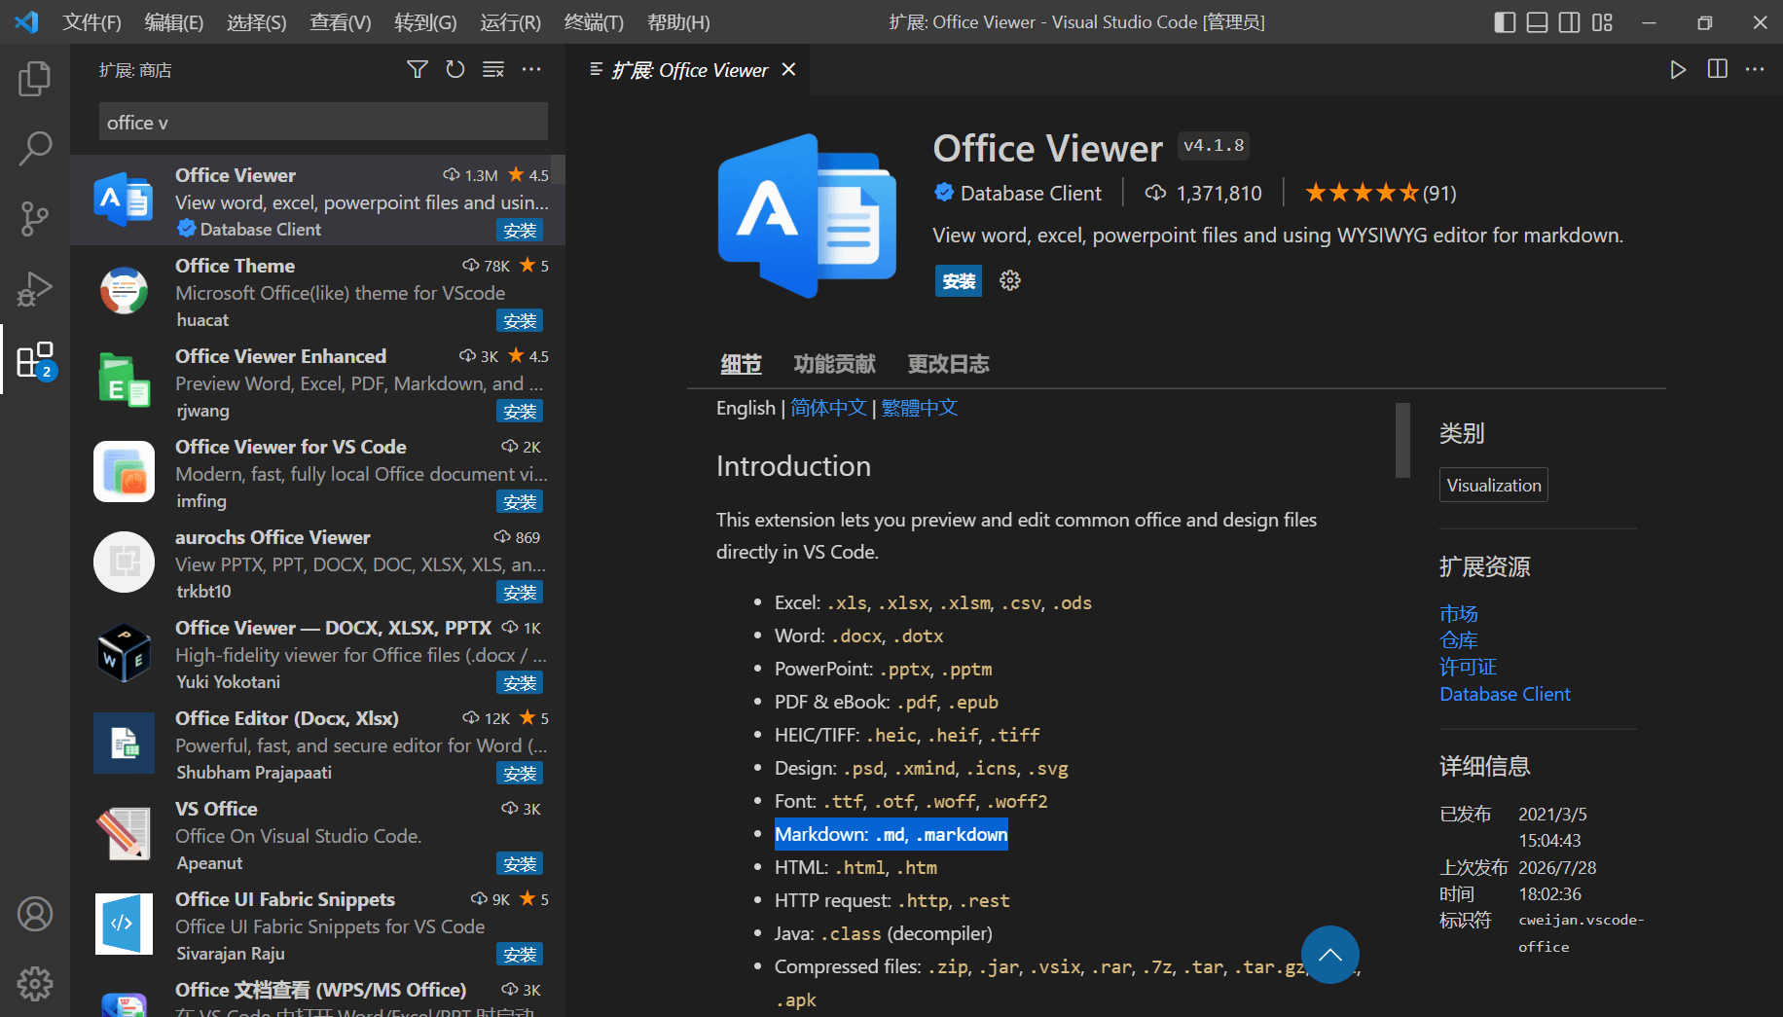This screenshot has width=1783, height=1017.
Task: Install aurochs Office Viewer extension
Action: pos(520,593)
